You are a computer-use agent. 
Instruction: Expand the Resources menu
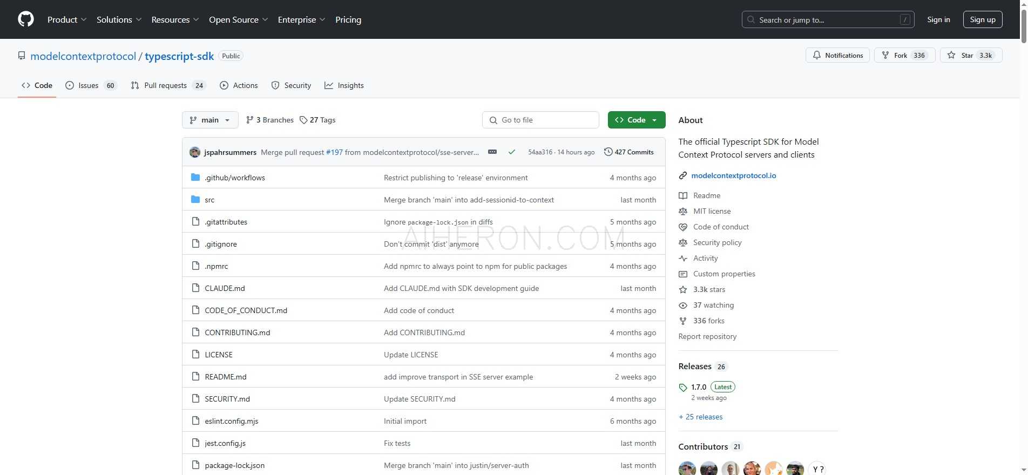click(175, 19)
